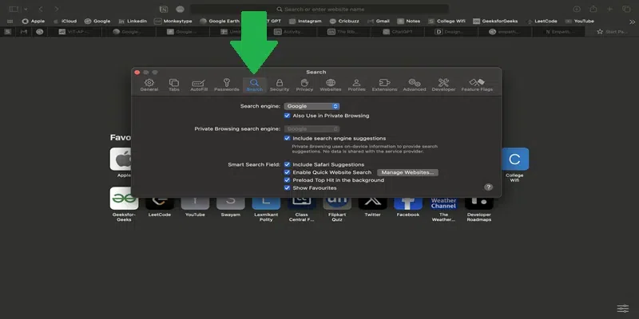Disable Preload Top Hit in the background
The image size is (639, 319).
[288, 180]
